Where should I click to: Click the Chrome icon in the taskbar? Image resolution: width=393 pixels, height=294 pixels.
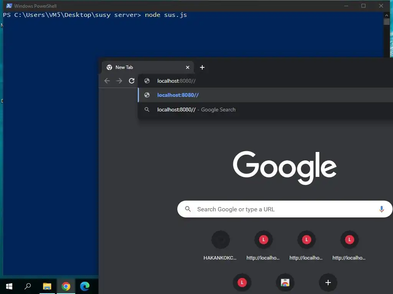(x=66, y=286)
